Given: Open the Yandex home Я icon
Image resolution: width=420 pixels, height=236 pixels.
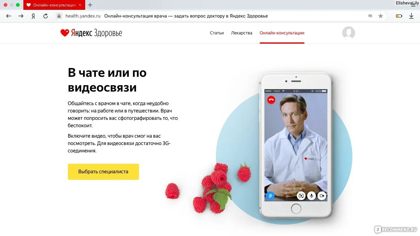Looking at the screenshot, I should coord(33,16).
